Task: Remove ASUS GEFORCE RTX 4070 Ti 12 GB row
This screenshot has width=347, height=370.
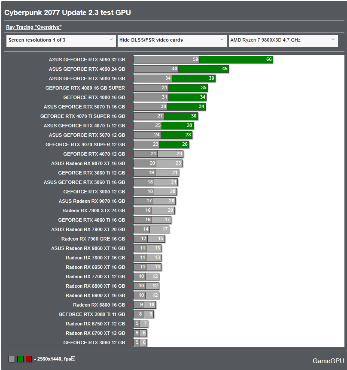Action: (128, 126)
